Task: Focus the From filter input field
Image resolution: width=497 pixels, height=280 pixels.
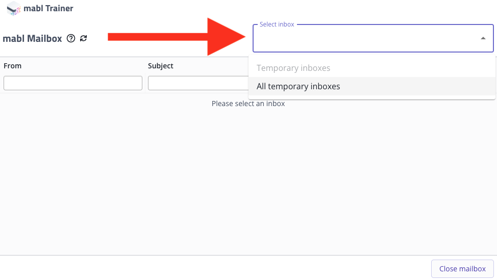Action: click(x=73, y=83)
